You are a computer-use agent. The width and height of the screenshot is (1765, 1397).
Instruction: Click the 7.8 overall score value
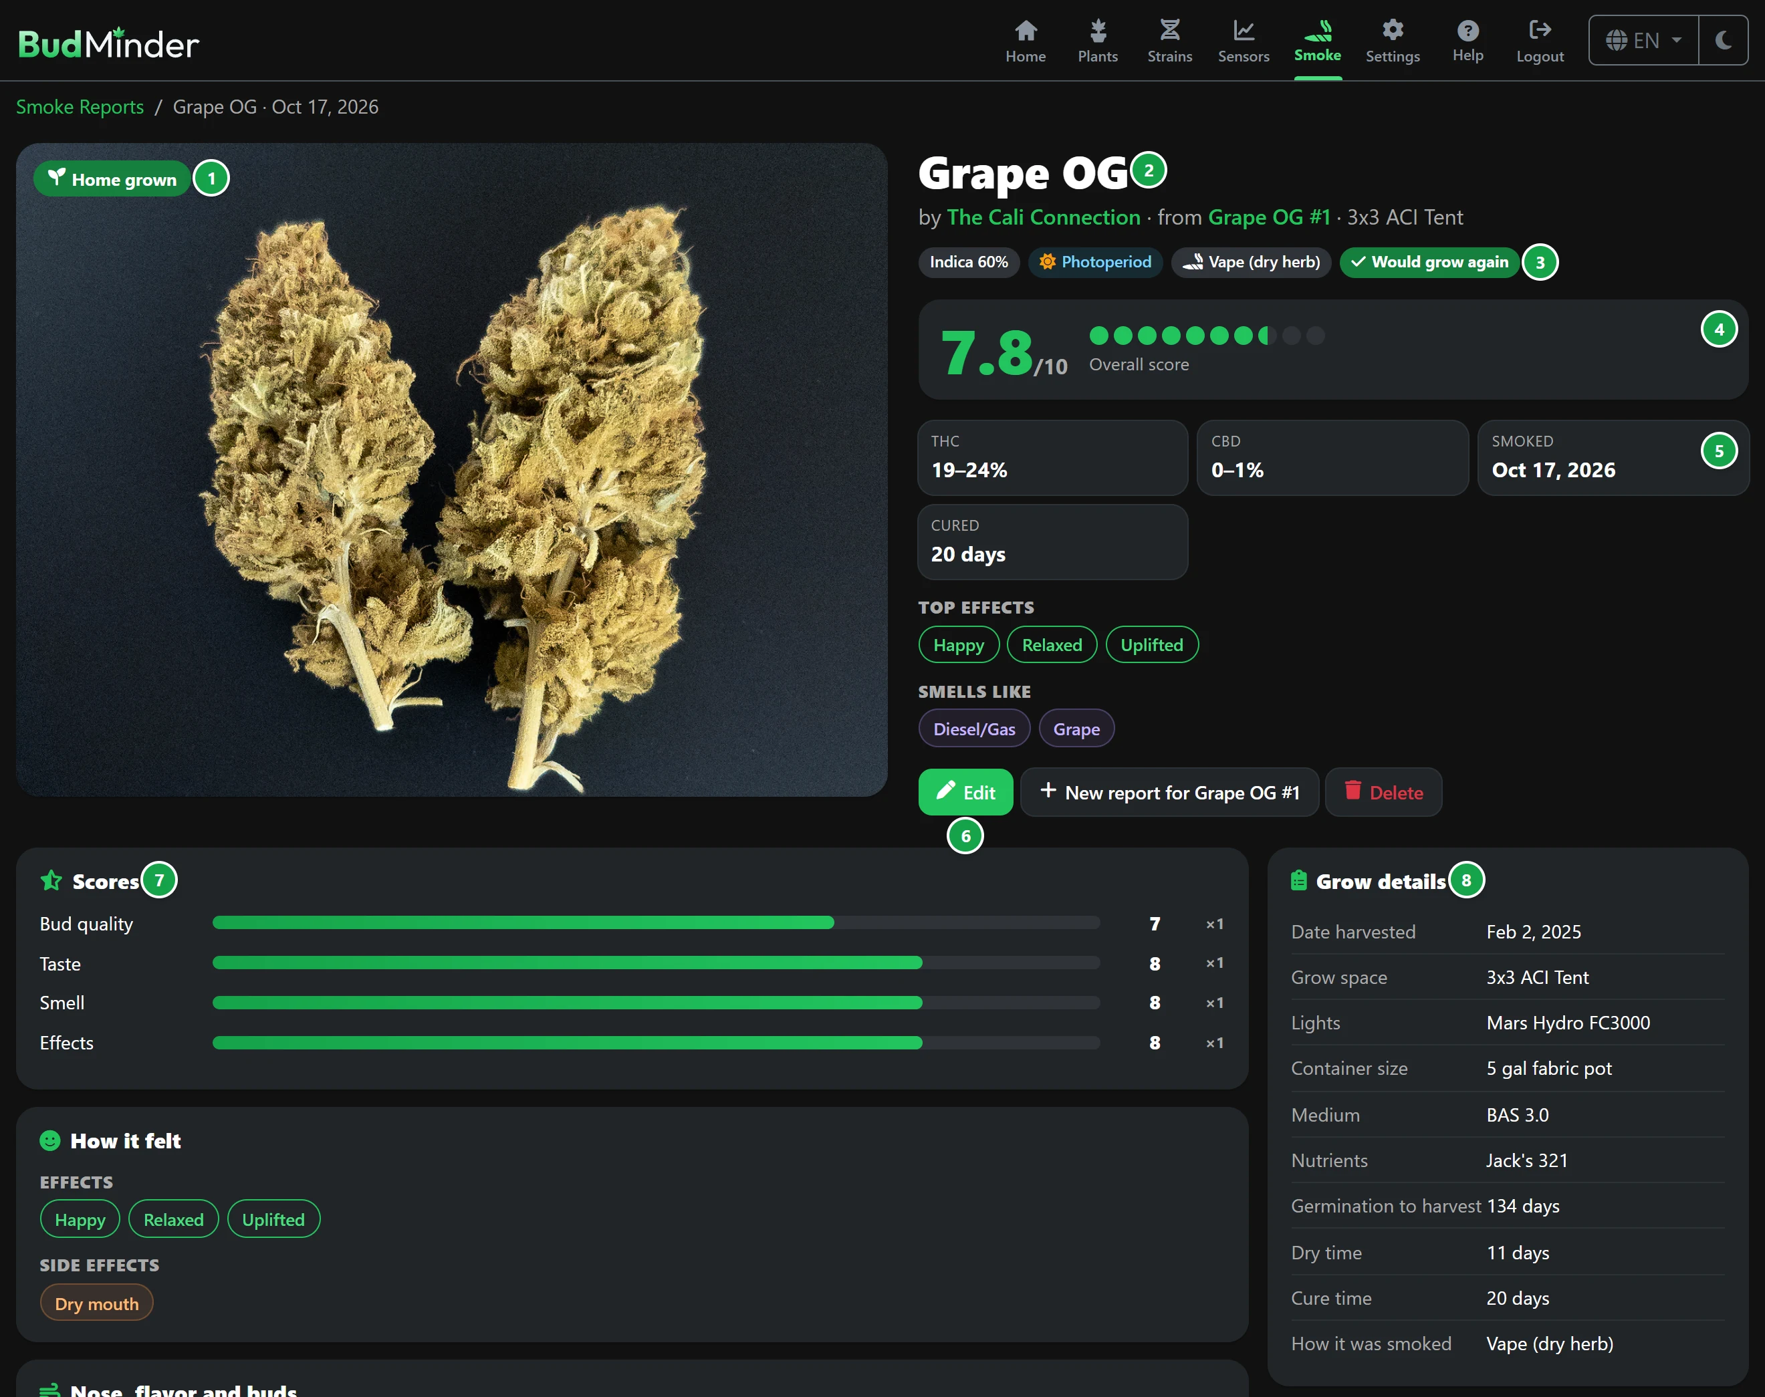[987, 354]
